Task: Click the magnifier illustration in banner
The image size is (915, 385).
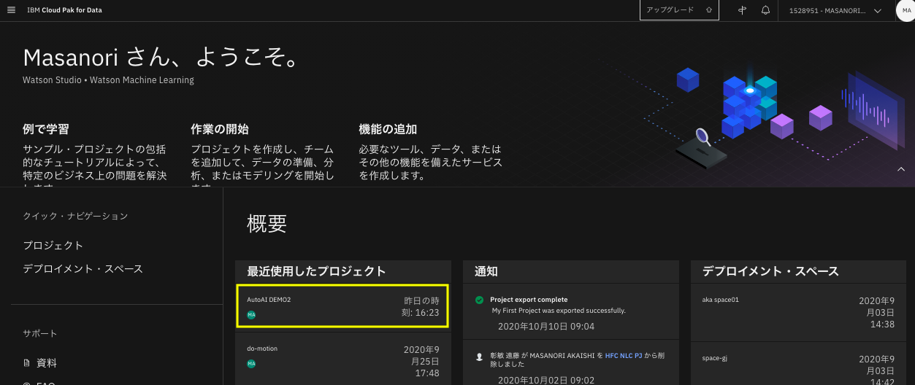Action: 703,136
